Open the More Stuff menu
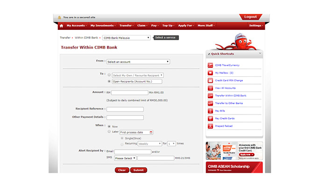The width and height of the screenshot is (327, 187). [206, 26]
